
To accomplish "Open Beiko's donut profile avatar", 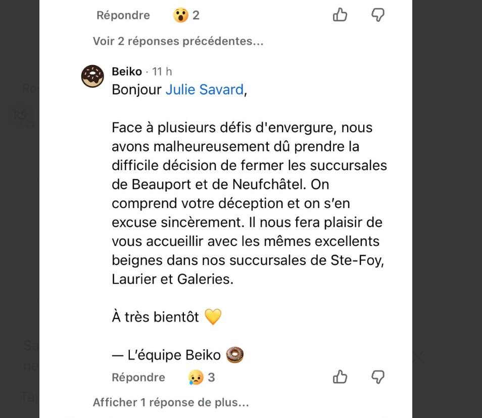I will [92, 76].
